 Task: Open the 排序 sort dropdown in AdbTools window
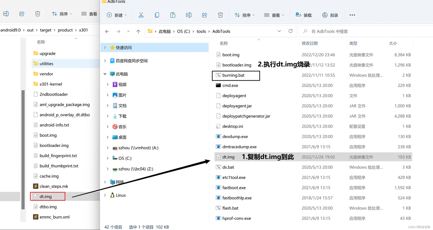[x=244, y=15]
